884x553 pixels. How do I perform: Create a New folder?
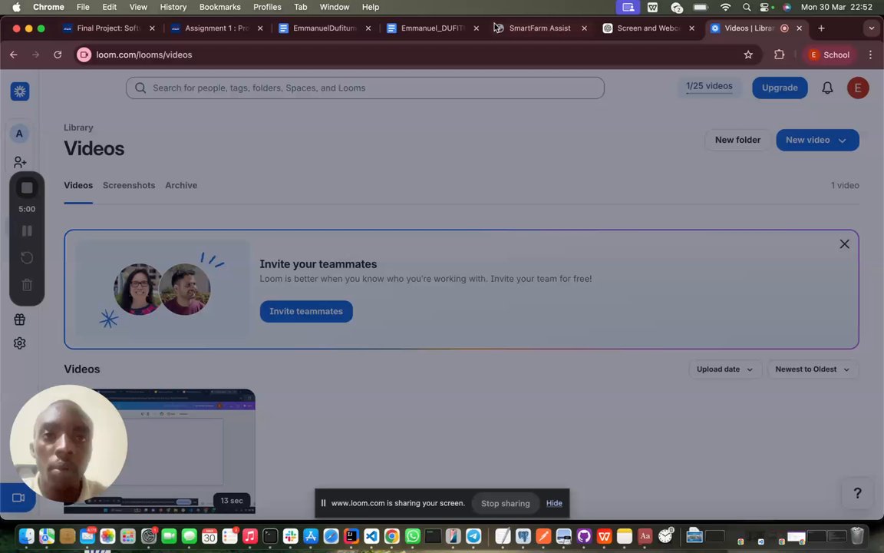pyautogui.click(x=737, y=140)
